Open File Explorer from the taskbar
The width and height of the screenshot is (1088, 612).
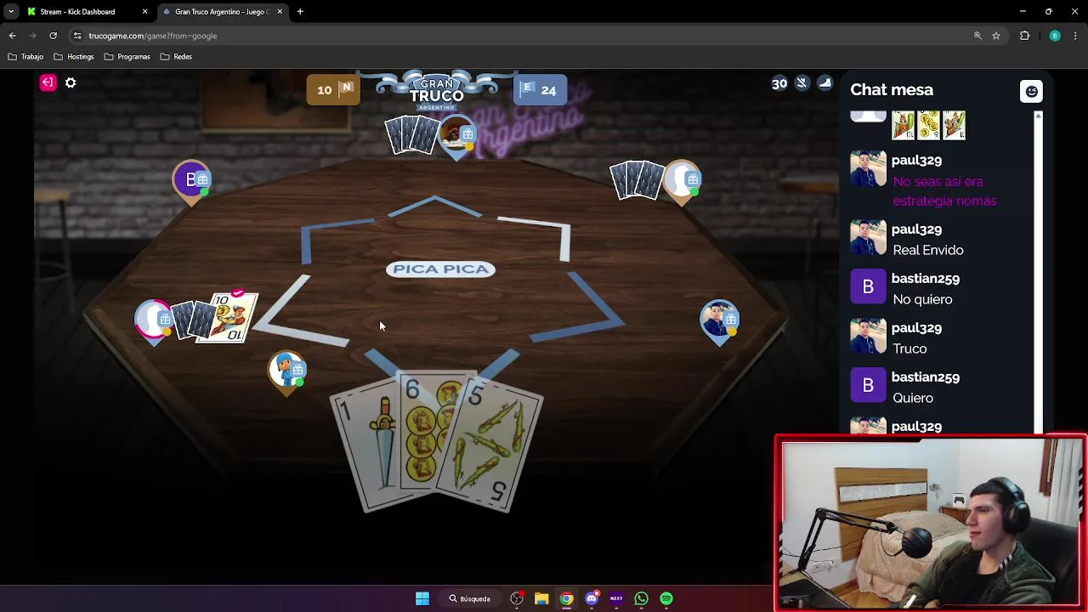541,598
